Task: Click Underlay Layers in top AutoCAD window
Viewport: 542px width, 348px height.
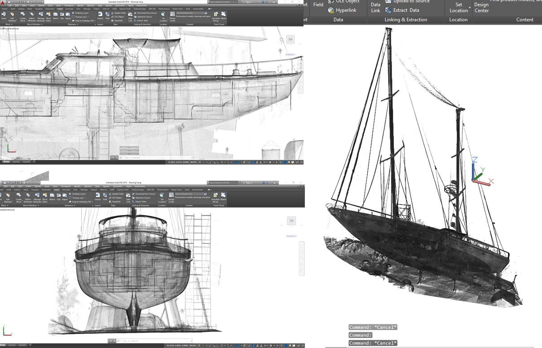Action: (80, 13)
